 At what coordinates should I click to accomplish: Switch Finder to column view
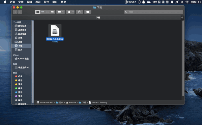(x=47, y=12)
